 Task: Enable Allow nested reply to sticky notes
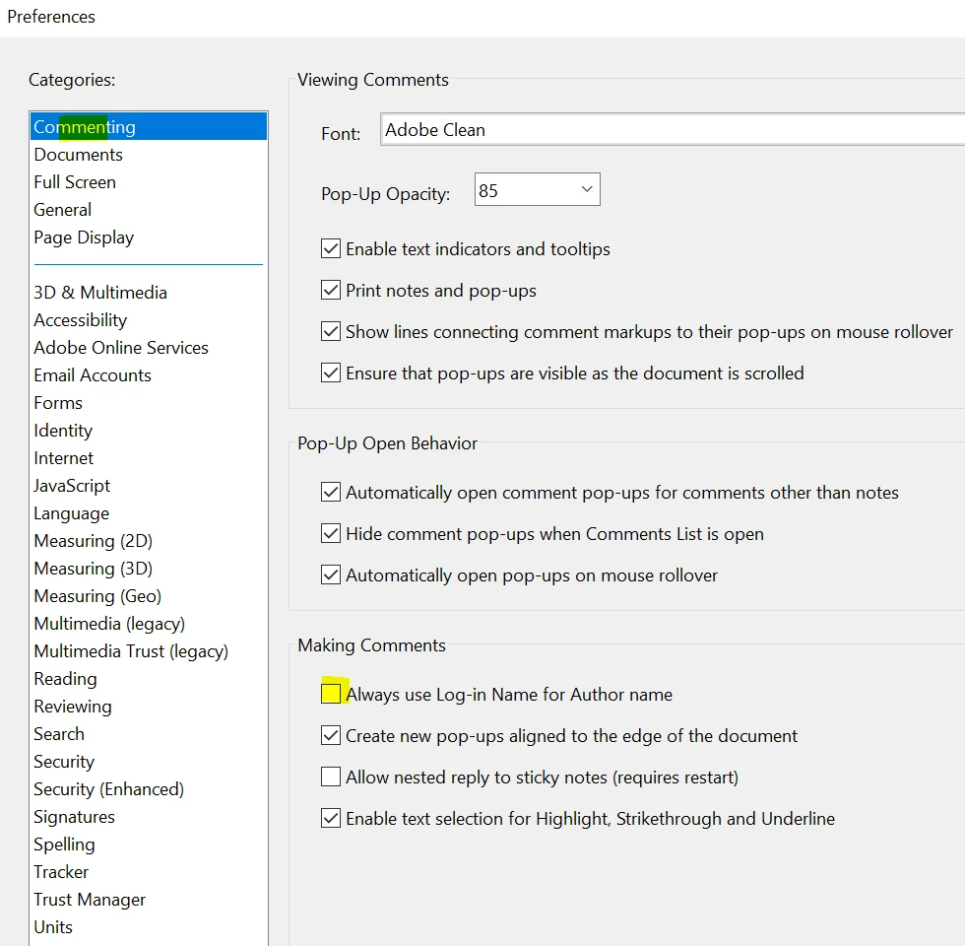pos(331,777)
